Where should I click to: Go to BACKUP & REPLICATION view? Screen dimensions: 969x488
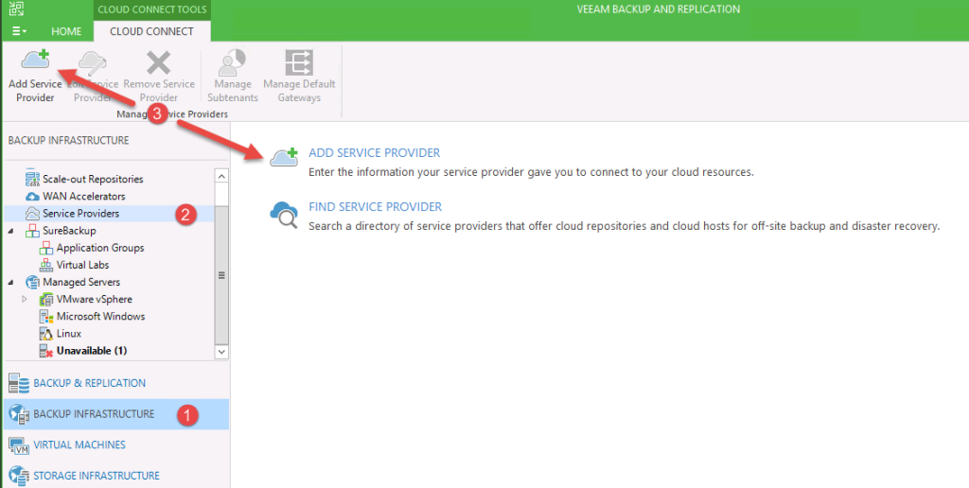90,383
